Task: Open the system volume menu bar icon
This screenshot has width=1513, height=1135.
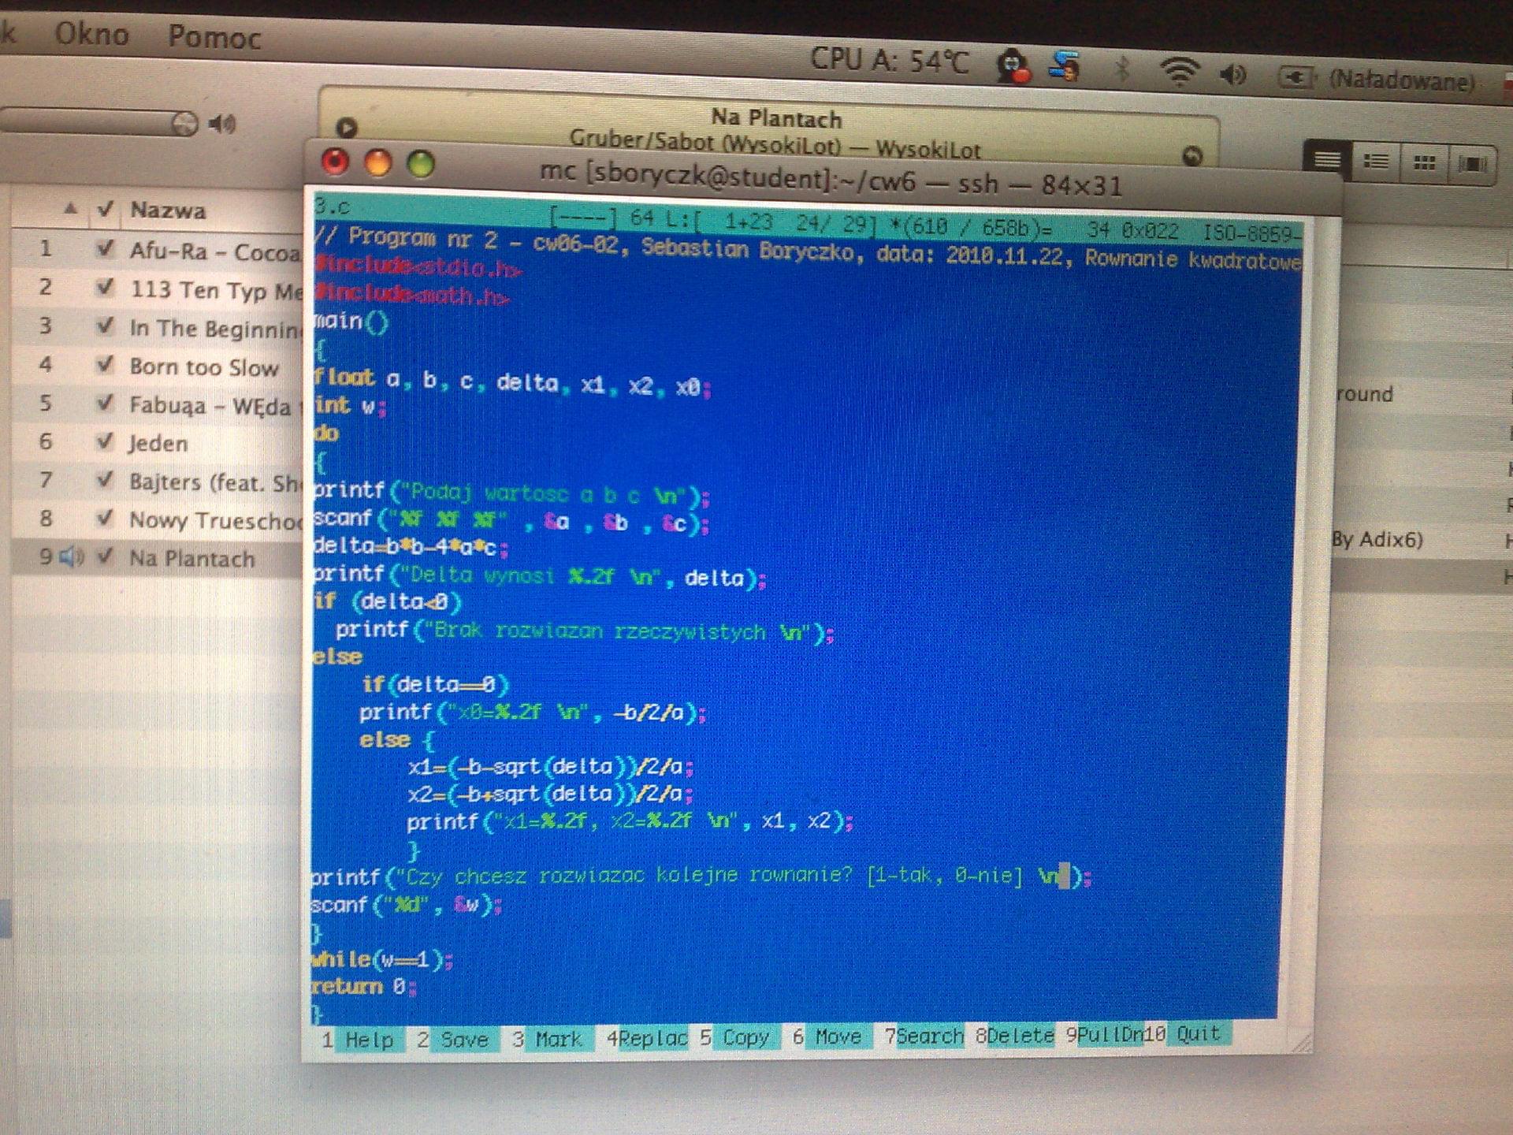Action: [x=1233, y=76]
